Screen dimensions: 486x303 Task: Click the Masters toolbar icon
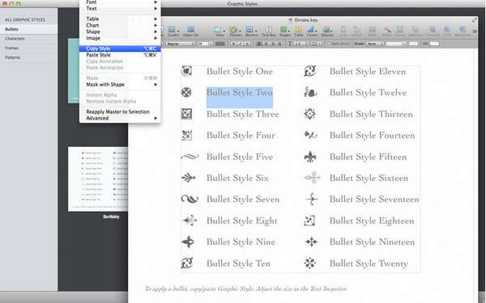tap(251, 30)
